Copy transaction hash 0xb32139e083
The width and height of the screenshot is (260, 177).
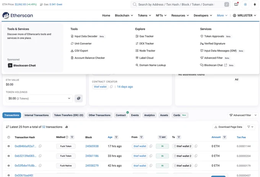[x=40, y=156]
